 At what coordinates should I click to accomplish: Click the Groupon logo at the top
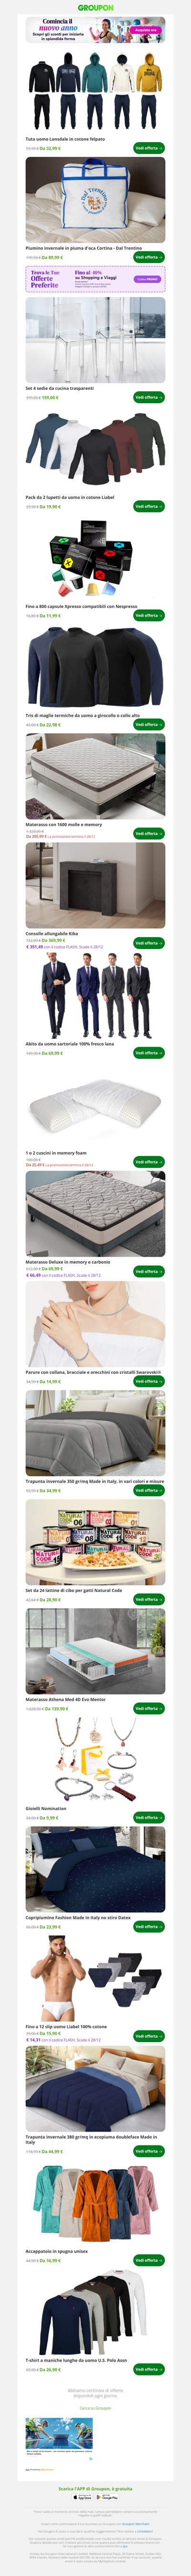95,7
